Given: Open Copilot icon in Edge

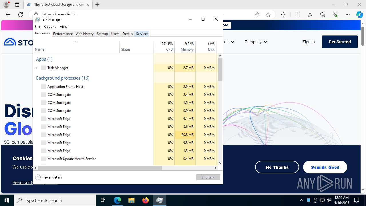Looking at the screenshot, I should pyautogui.click(x=359, y=15).
